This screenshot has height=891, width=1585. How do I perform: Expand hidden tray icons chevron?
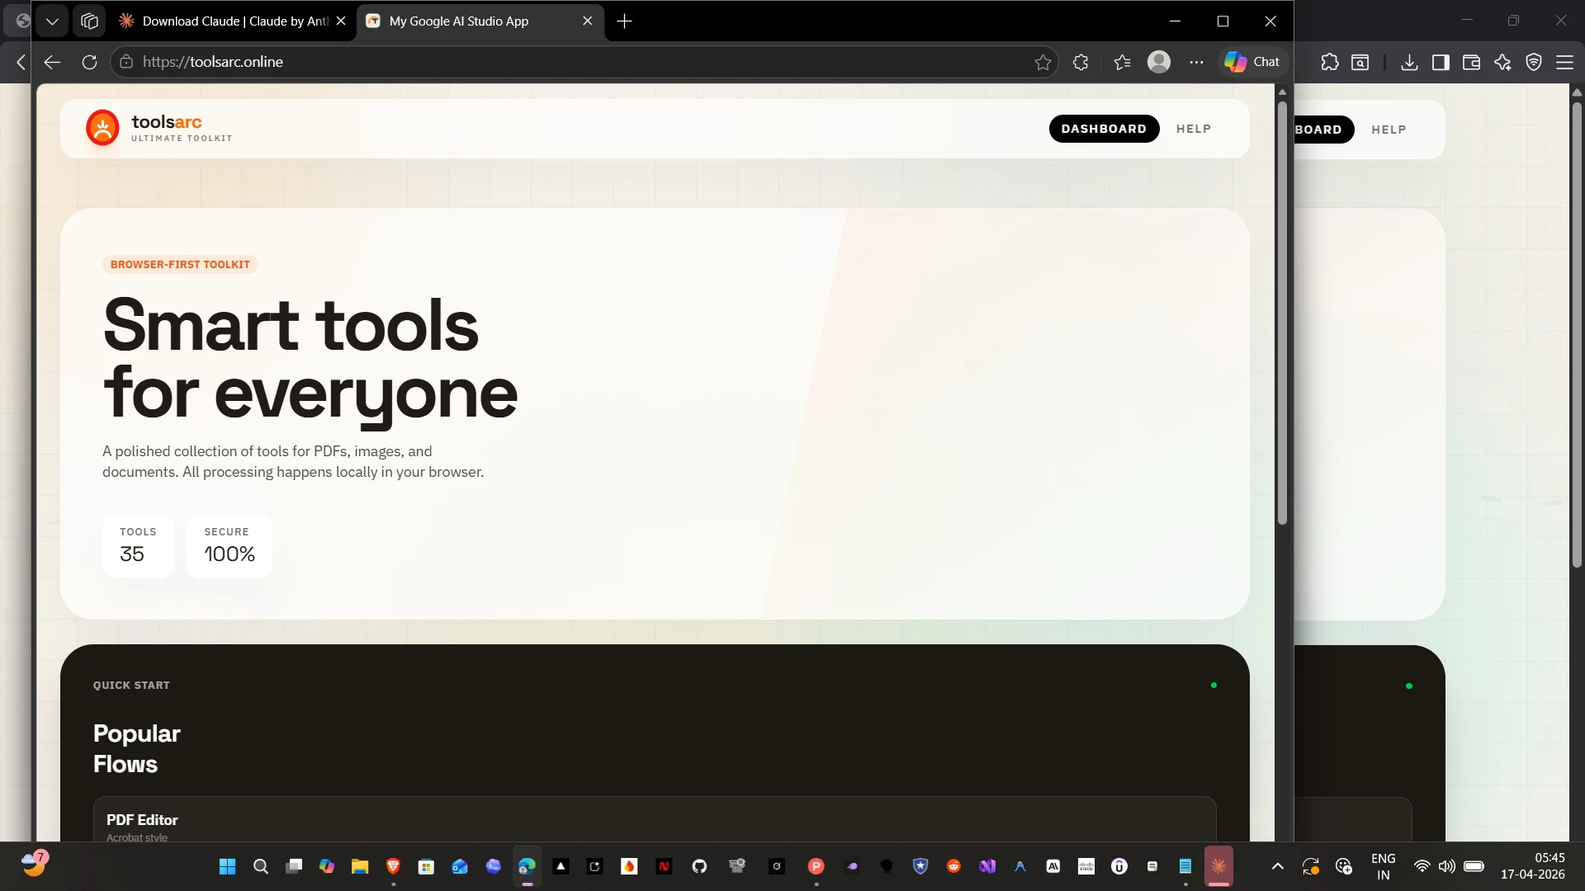(x=1277, y=866)
